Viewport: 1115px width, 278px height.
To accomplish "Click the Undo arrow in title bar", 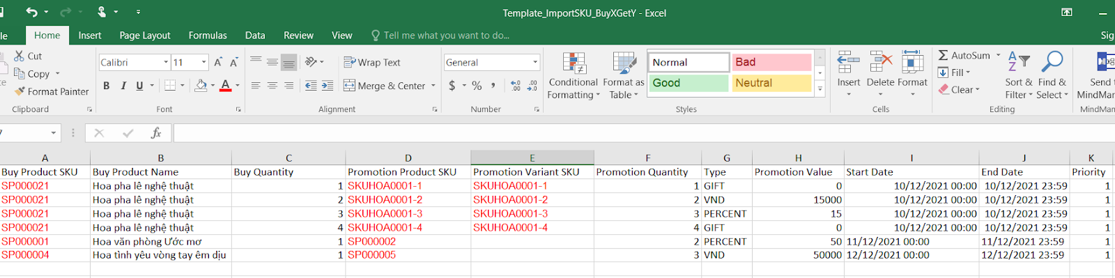I will 31,12.
